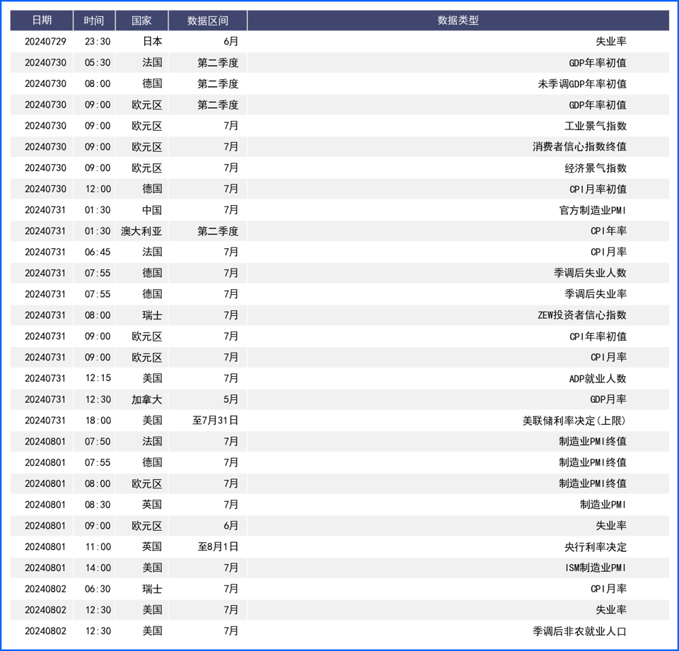679x651 pixels.
Task: Click the ZEW投资者信心指数 entry
Action: (582, 315)
